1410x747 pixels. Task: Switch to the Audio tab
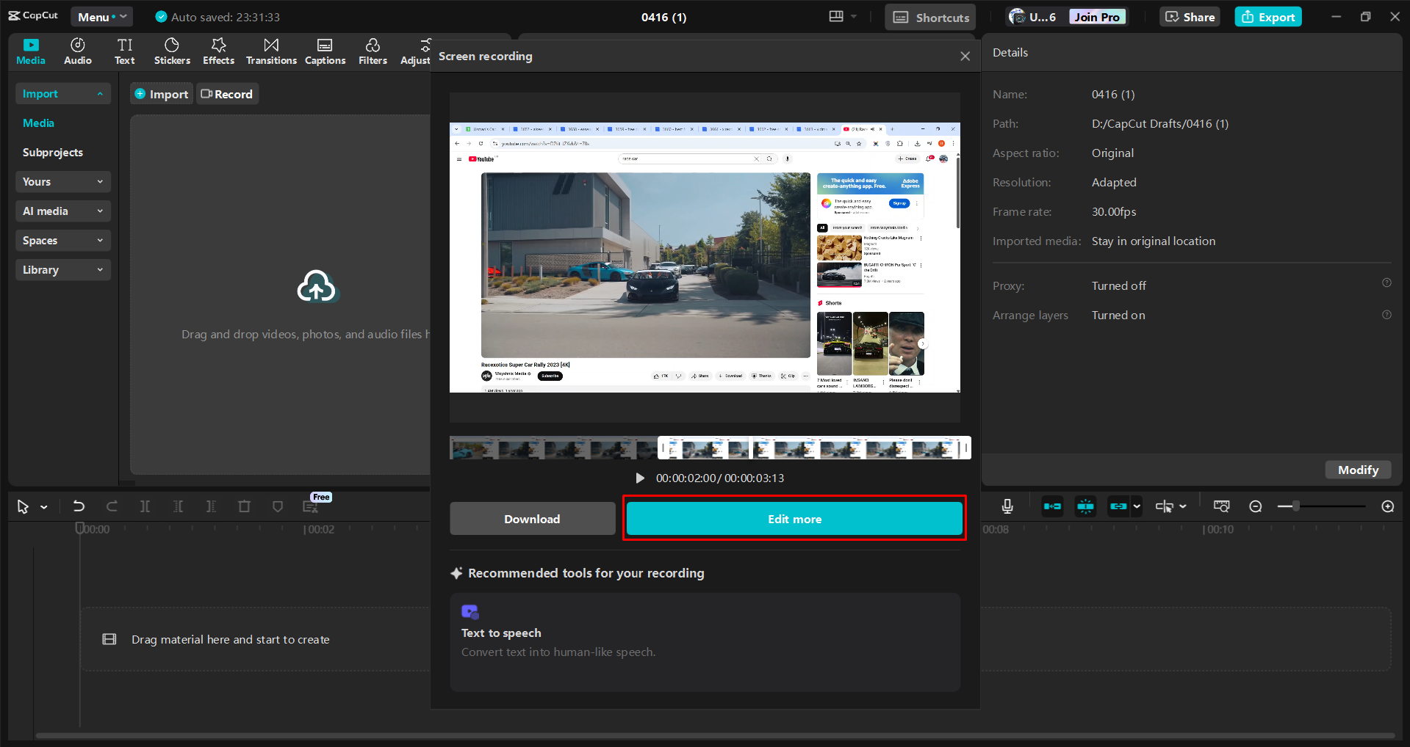pyautogui.click(x=77, y=51)
